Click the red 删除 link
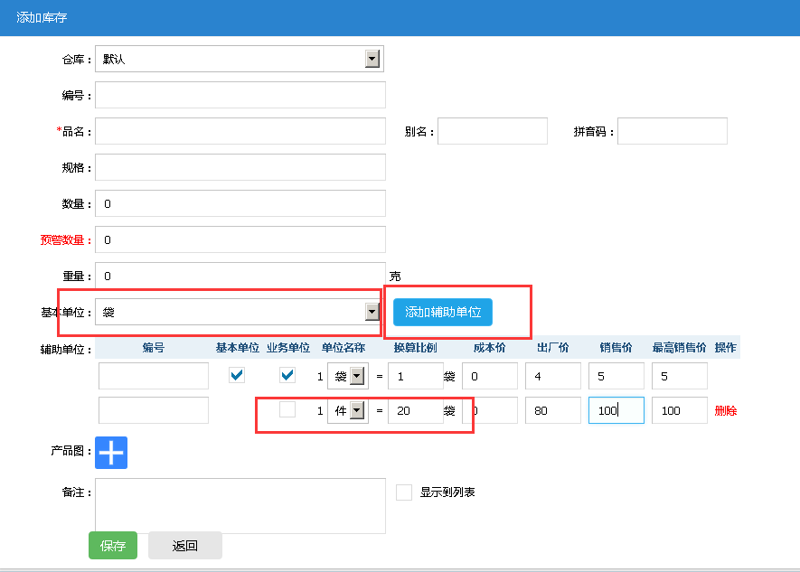The height and width of the screenshot is (572, 800). tap(725, 410)
